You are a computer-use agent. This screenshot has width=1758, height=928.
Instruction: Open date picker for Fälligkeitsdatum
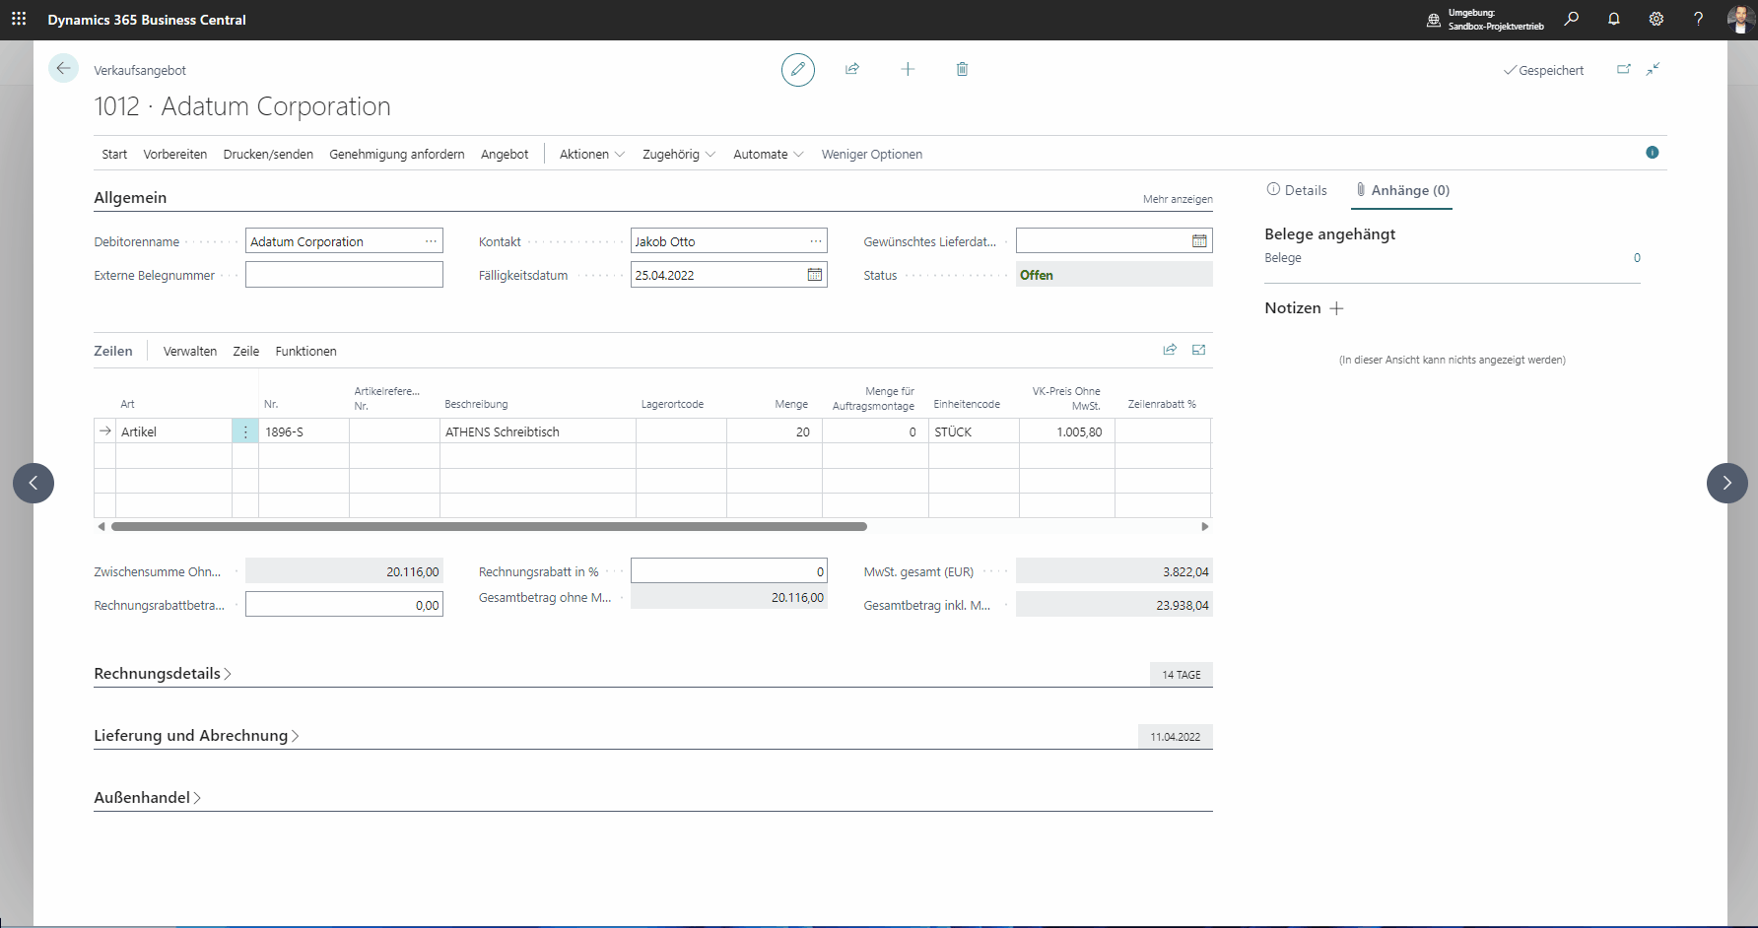pyautogui.click(x=815, y=275)
